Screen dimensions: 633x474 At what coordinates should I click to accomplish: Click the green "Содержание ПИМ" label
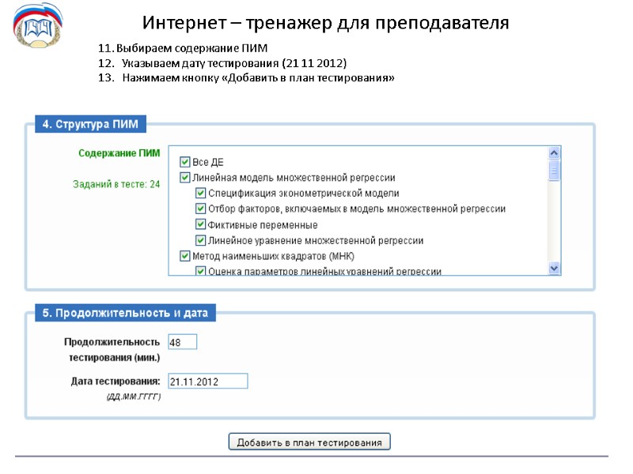120,152
